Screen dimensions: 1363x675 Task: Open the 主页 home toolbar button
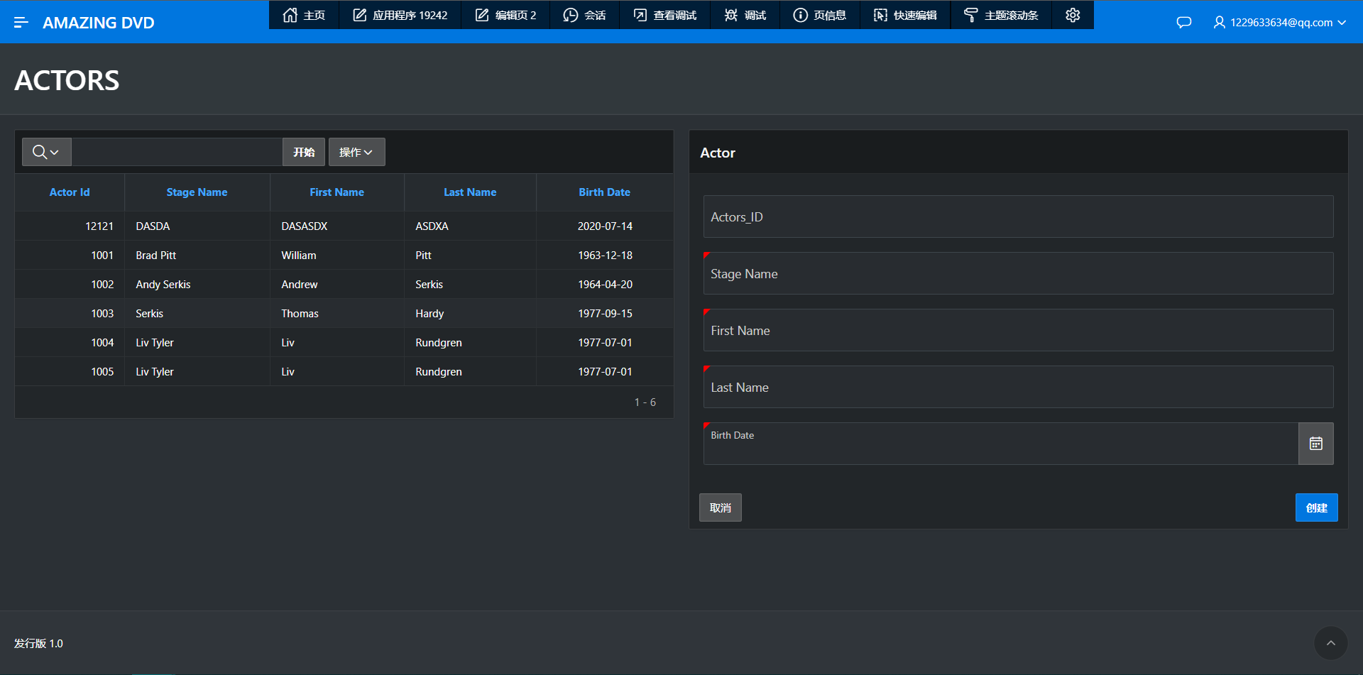click(304, 15)
